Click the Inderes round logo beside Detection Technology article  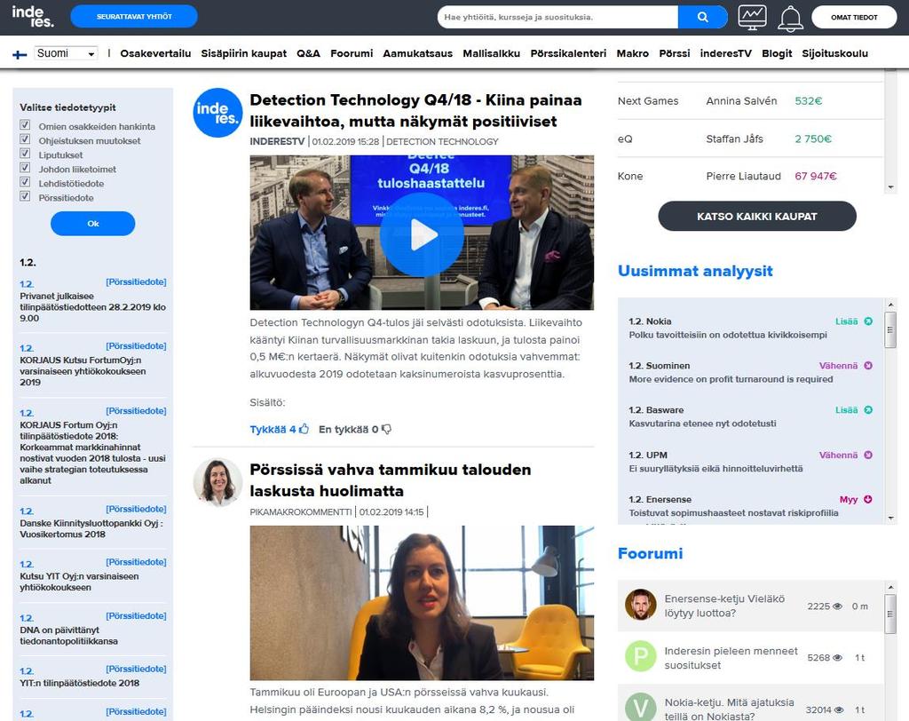pos(218,113)
